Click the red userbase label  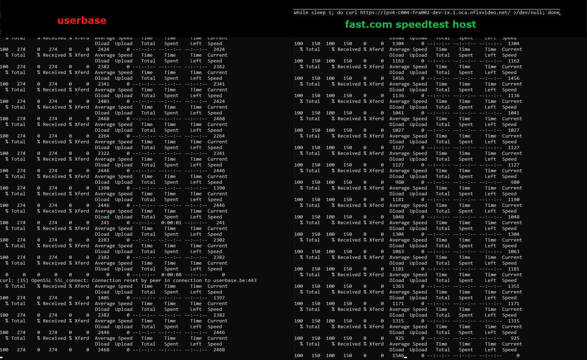coord(82,21)
